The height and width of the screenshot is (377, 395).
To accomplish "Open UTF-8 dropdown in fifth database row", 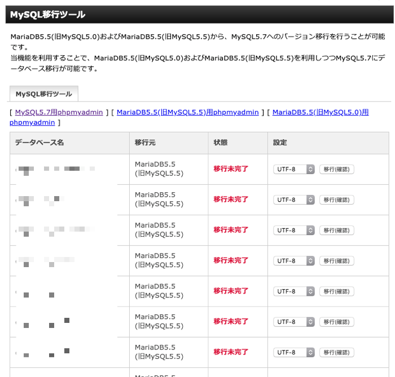I will pyautogui.click(x=294, y=291).
